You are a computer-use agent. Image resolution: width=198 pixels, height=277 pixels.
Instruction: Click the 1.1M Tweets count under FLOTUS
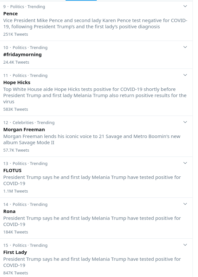pyautogui.click(x=16, y=191)
